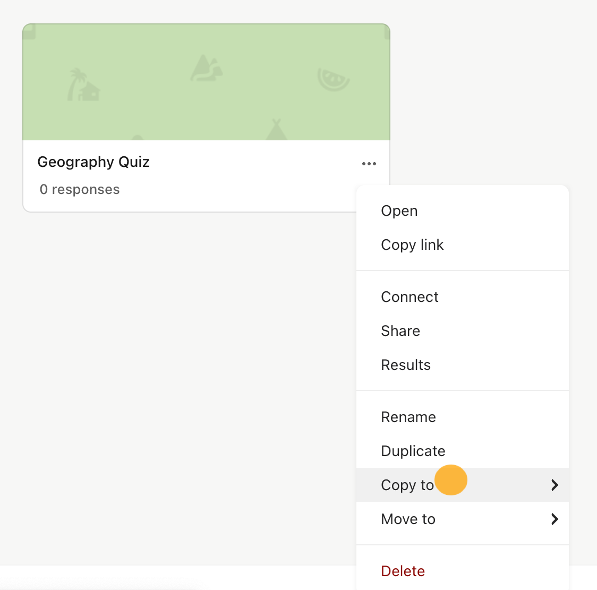This screenshot has height=590, width=597.
Task: Choose Duplicate from the menu
Action: [x=462, y=451]
